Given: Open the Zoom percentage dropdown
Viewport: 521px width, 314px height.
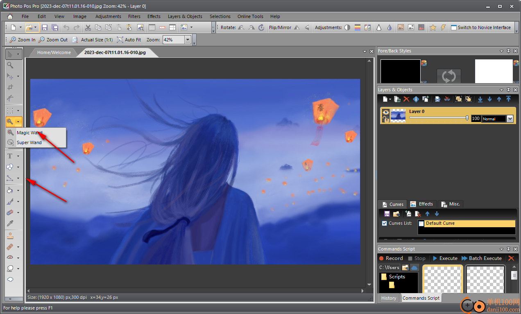Looking at the screenshot, I should coord(188,40).
